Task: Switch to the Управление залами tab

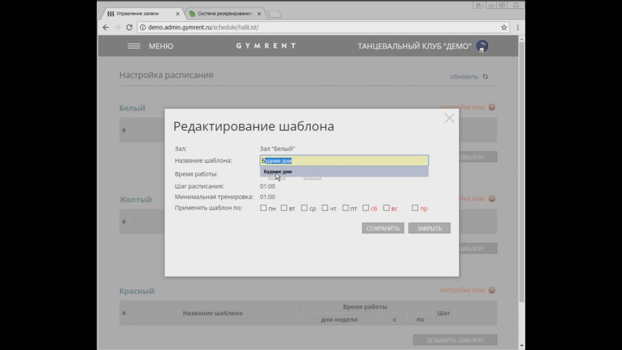Action: pyautogui.click(x=141, y=14)
